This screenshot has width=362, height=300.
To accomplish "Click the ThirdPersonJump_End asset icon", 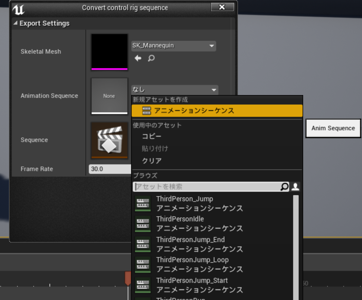I will point(143,244).
